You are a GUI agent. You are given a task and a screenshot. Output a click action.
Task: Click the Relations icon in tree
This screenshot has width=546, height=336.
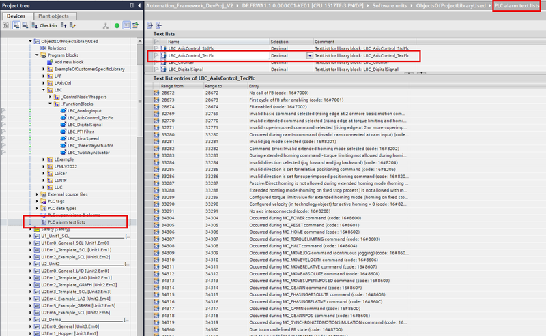pyautogui.click(x=43, y=48)
